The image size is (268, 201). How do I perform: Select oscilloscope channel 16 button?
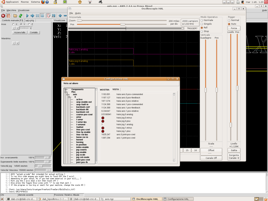coord(195,150)
